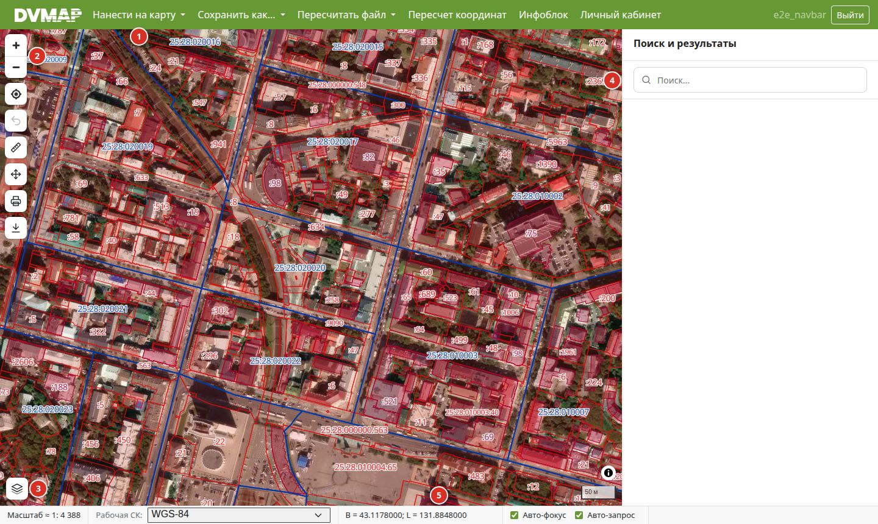Open the map layers panel
878x524 pixels.
point(17,489)
